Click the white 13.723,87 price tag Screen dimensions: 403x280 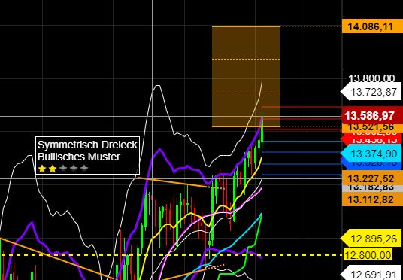[371, 92]
